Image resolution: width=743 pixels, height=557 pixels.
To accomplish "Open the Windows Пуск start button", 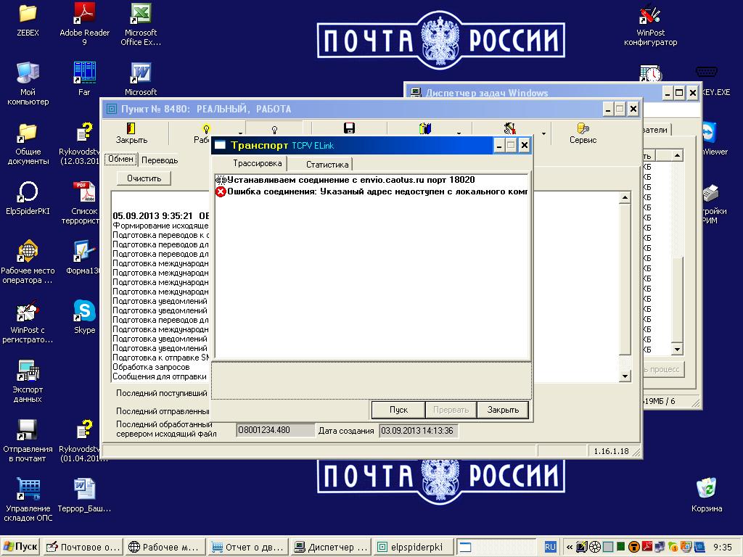I will click(x=20, y=547).
